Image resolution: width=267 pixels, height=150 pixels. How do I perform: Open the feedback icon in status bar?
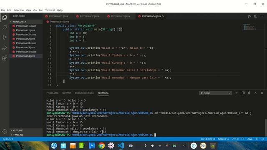point(257,139)
